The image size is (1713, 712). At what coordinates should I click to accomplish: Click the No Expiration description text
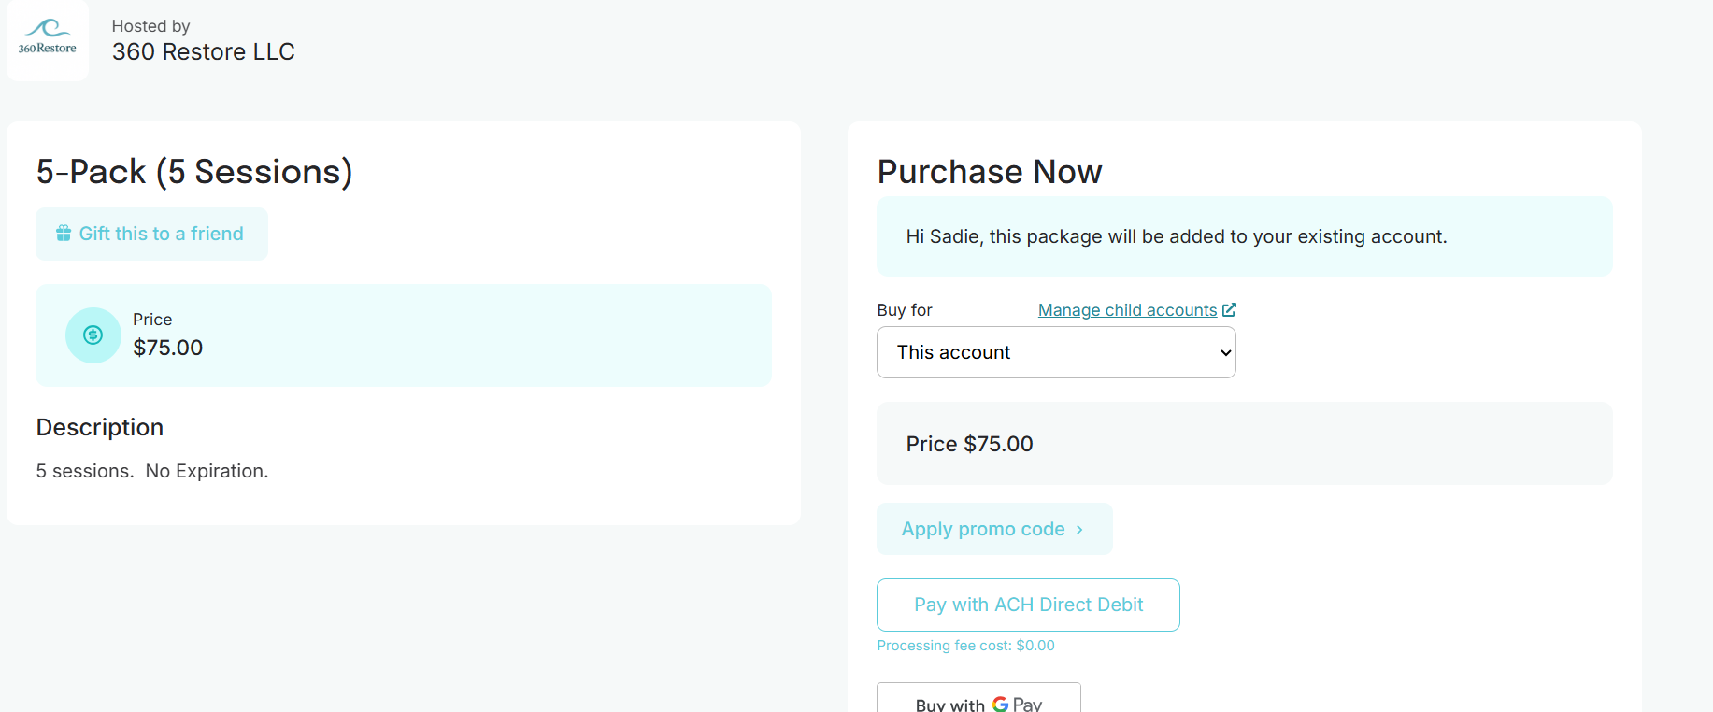point(207,471)
